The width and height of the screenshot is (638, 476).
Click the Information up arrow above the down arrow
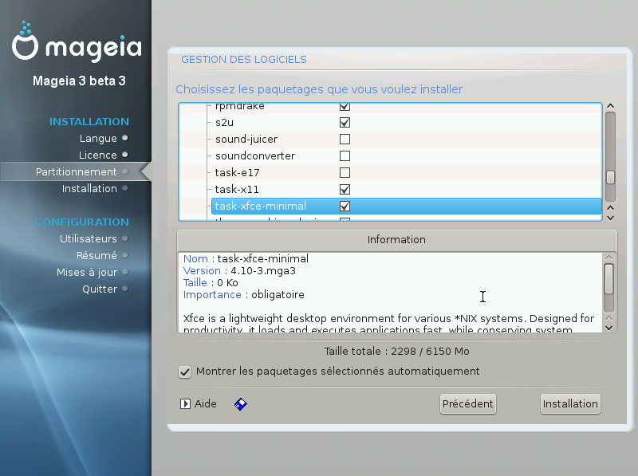coord(608,318)
